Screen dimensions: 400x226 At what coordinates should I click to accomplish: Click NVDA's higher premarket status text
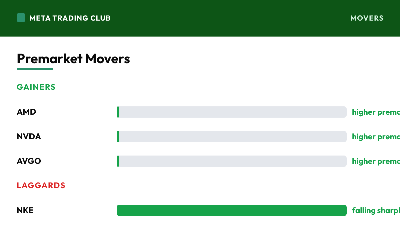(376, 137)
